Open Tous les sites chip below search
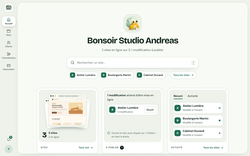The width and height of the screenshot is (250, 156). [x=183, y=75]
